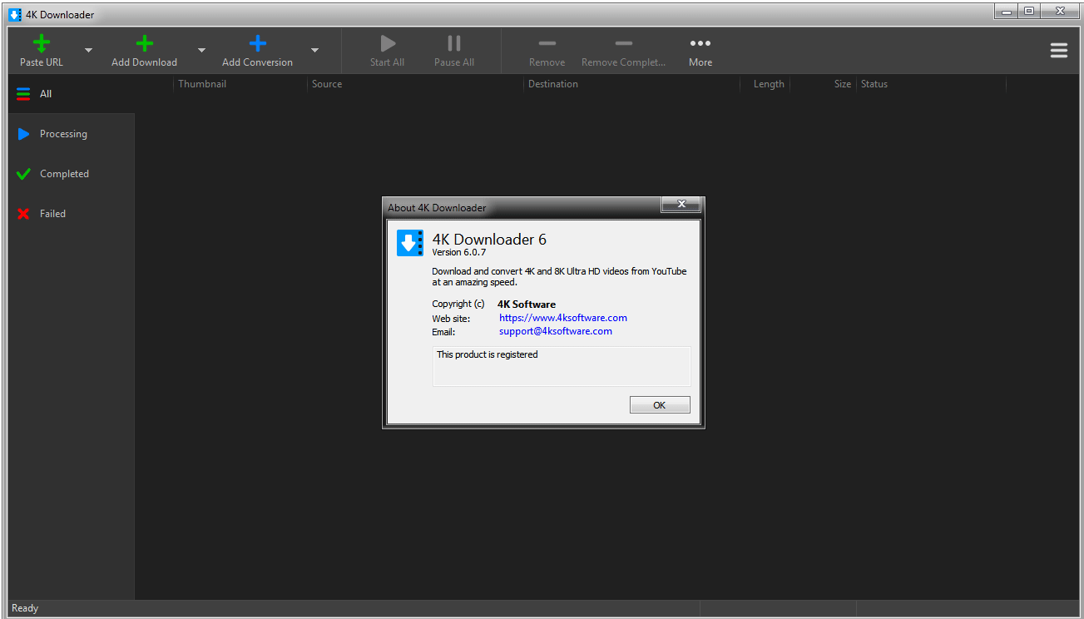The height and width of the screenshot is (619, 1084).
Task: Select the All filter in sidebar
Action: (46, 94)
